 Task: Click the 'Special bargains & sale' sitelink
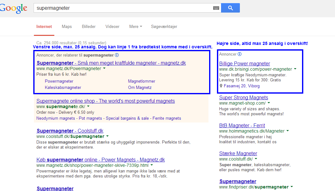click(x=127, y=118)
